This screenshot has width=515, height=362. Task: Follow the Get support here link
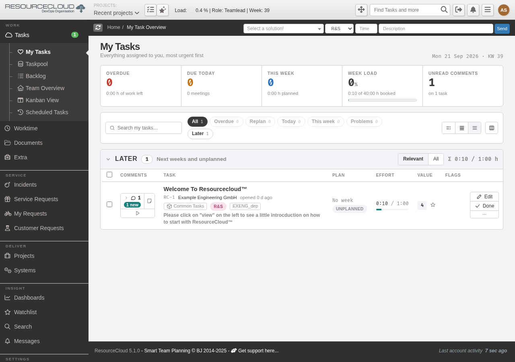(258, 351)
